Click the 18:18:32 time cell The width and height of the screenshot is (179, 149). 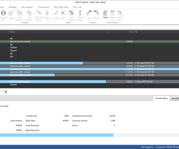tap(129, 75)
